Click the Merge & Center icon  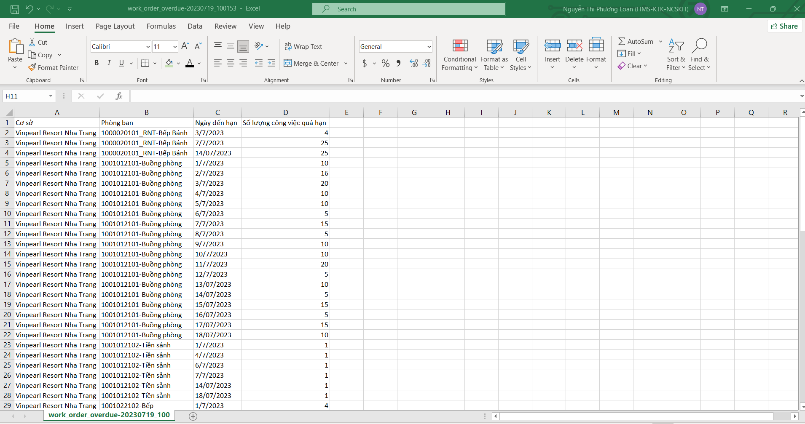[x=287, y=63]
